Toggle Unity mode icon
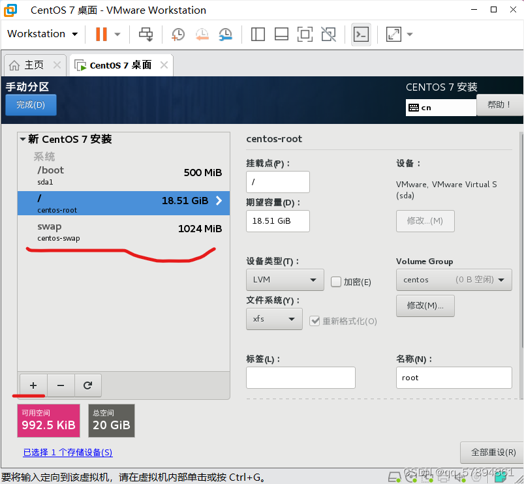The height and width of the screenshot is (484, 524). tap(328, 34)
